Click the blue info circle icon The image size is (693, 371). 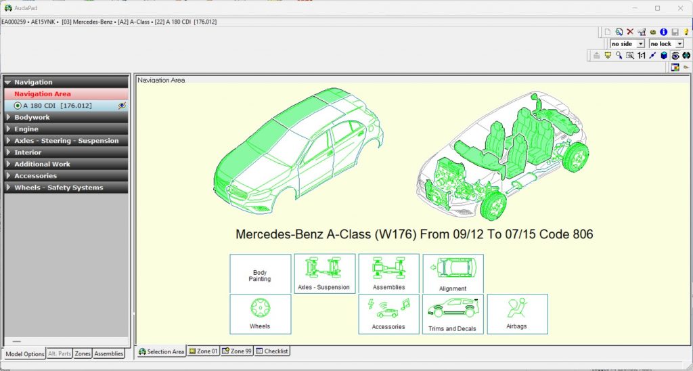[x=663, y=32]
